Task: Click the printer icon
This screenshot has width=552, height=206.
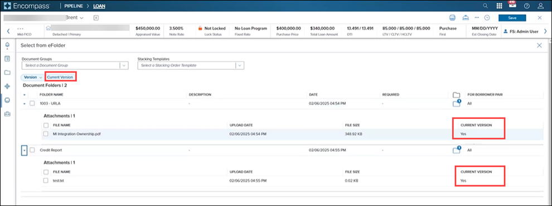Action: [x=453, y=18]
